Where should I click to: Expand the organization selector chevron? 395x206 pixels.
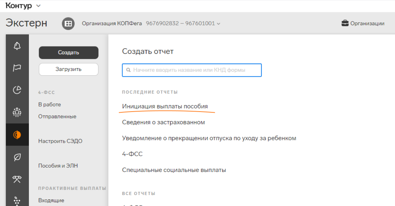point(218,24)
